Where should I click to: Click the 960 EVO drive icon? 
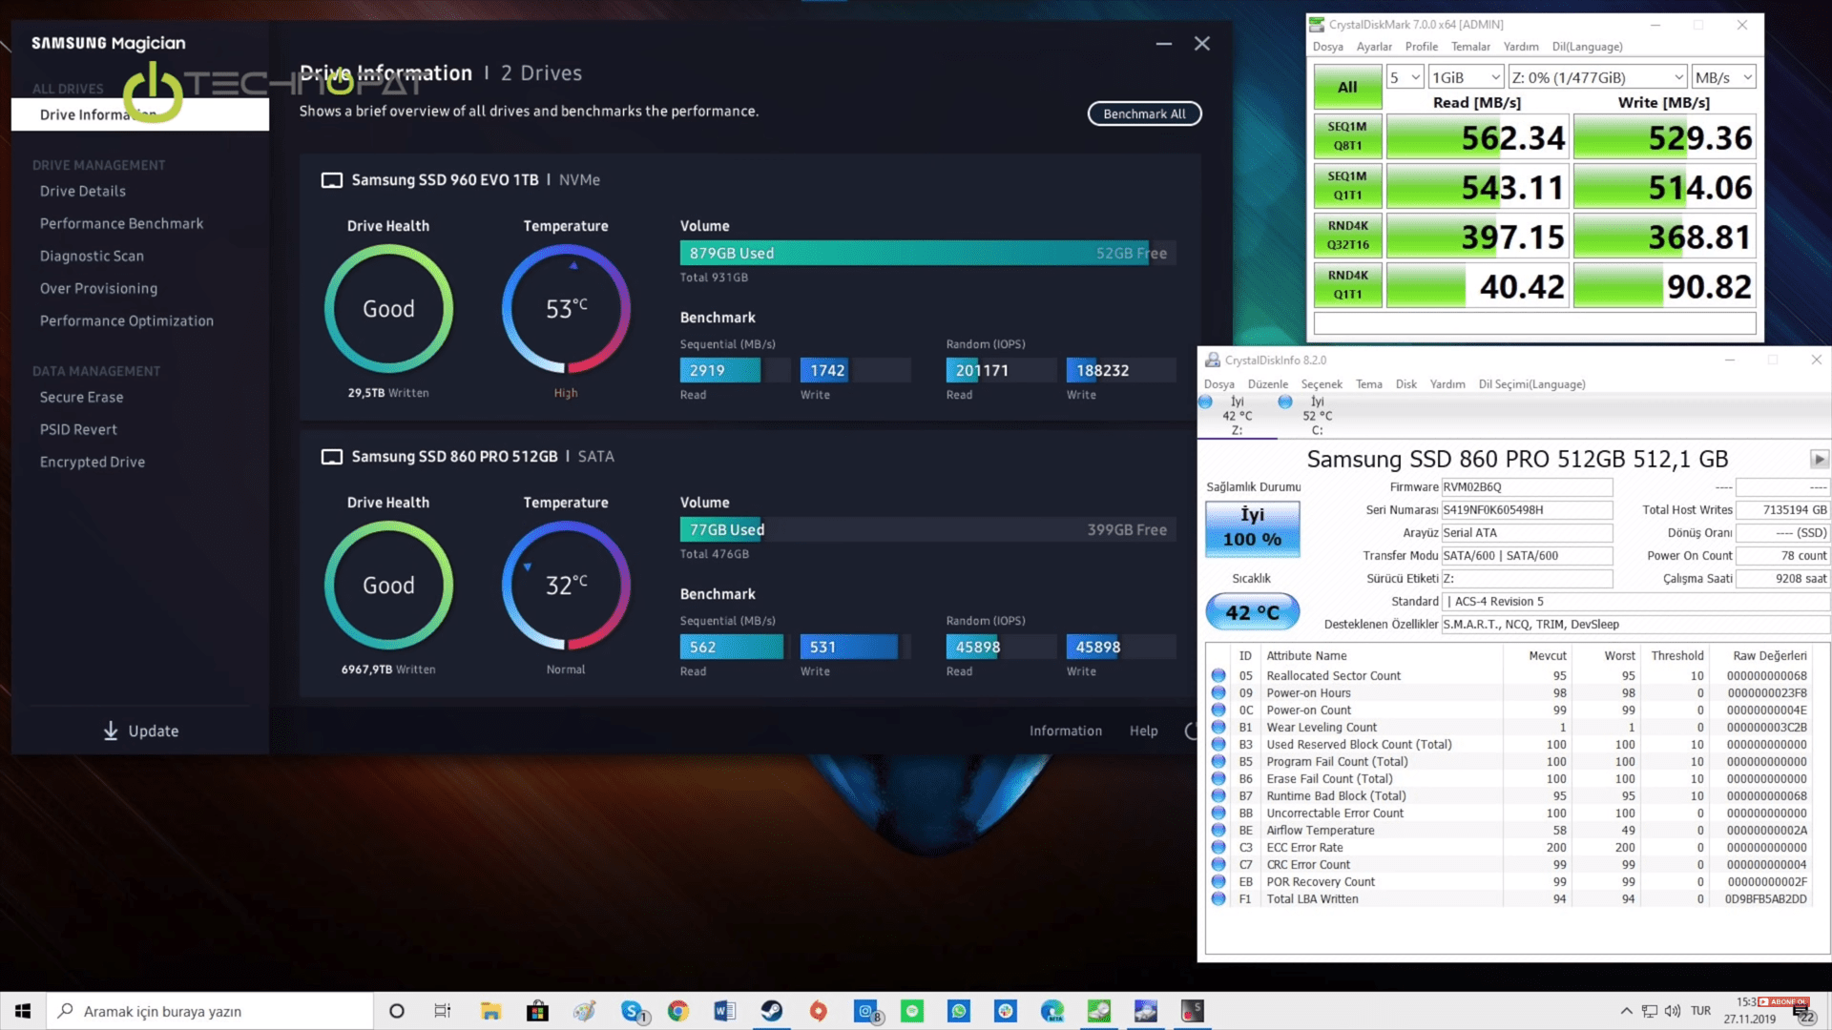tap(331, 180)
